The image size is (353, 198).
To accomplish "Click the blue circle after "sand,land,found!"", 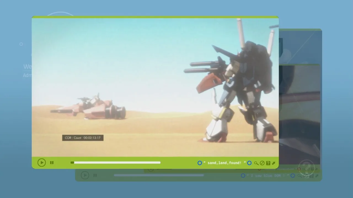I will pos(249,163).
